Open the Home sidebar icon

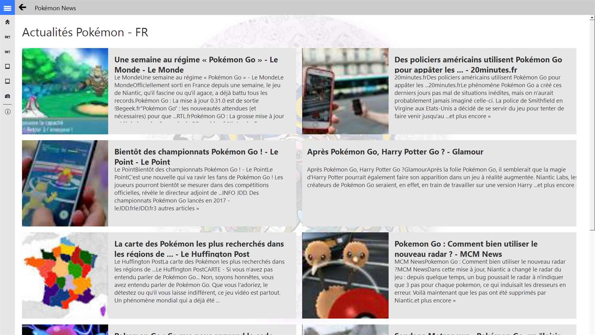point(7,22)
